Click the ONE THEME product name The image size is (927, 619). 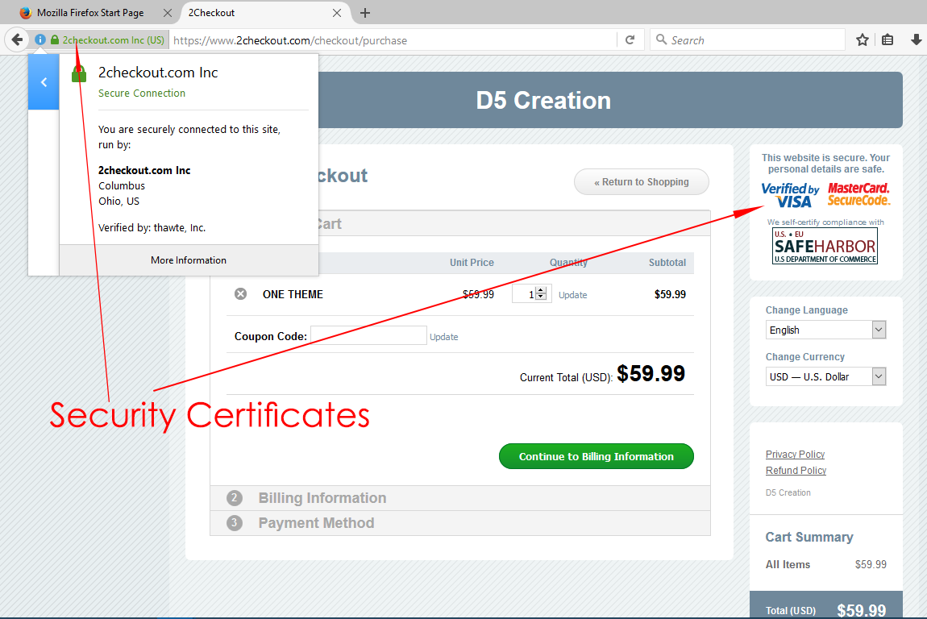pos(293,294)
